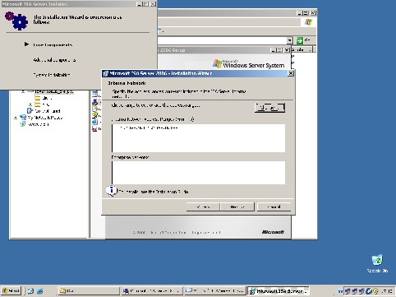Click the Additional Components step text
396x297 pixels.
click(x=54, y=60)
